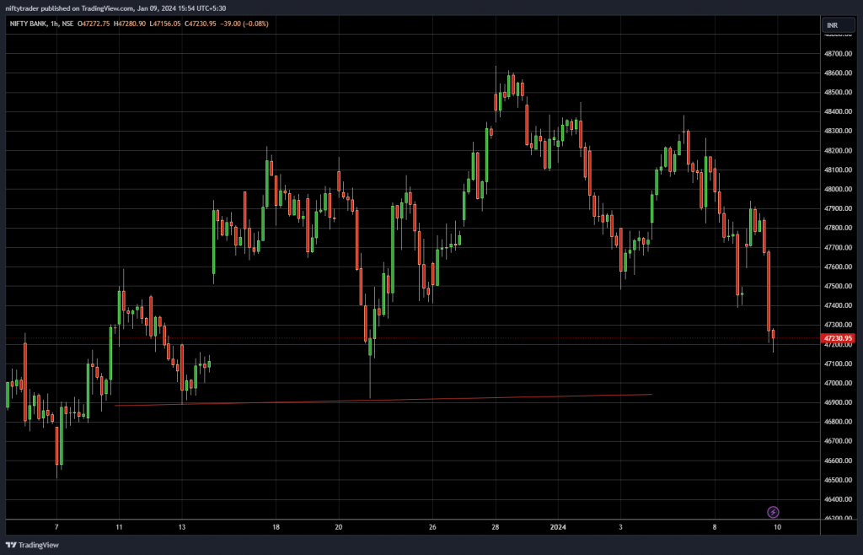Click the close value C47230.95 in the legend
The width and height of the screenshot is (863, 555).
pyautogui.click(x=201, y=24)
